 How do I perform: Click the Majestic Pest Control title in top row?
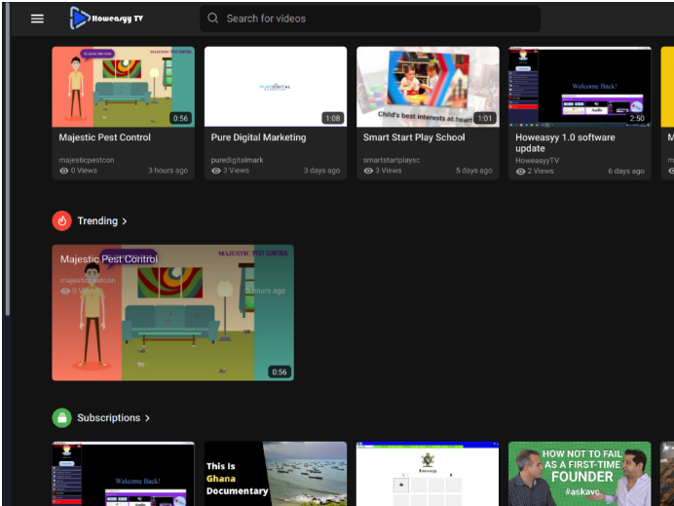tap(104, 137)
